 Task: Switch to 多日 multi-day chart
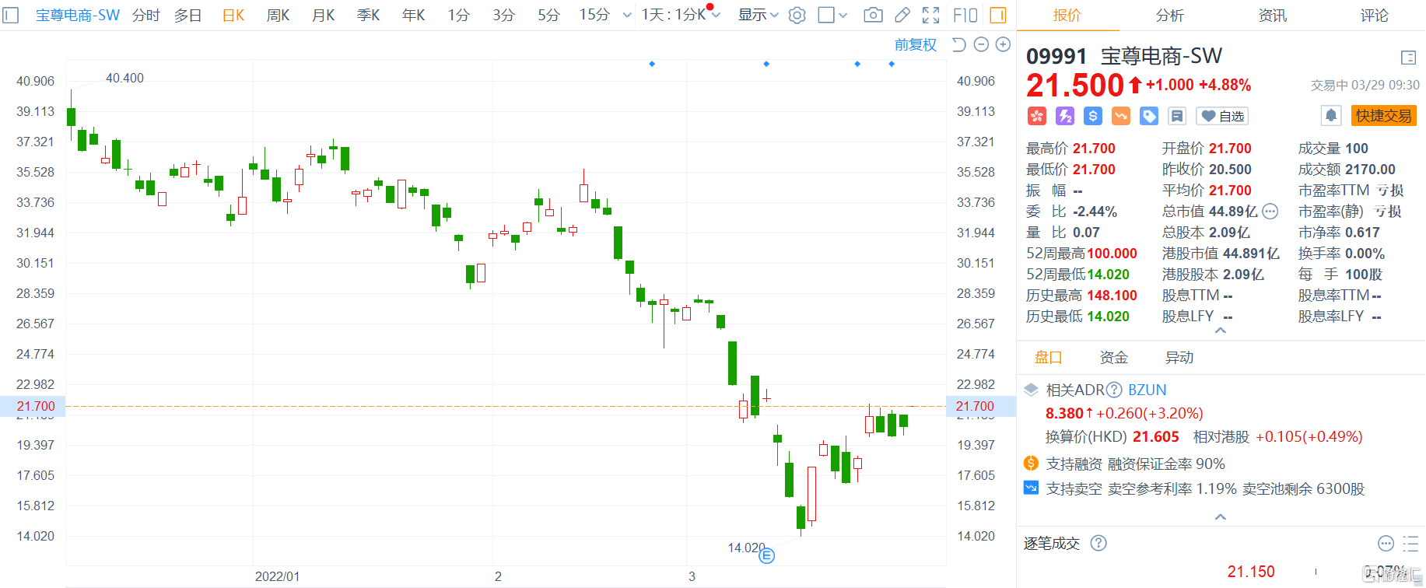(x=187, y=15)
